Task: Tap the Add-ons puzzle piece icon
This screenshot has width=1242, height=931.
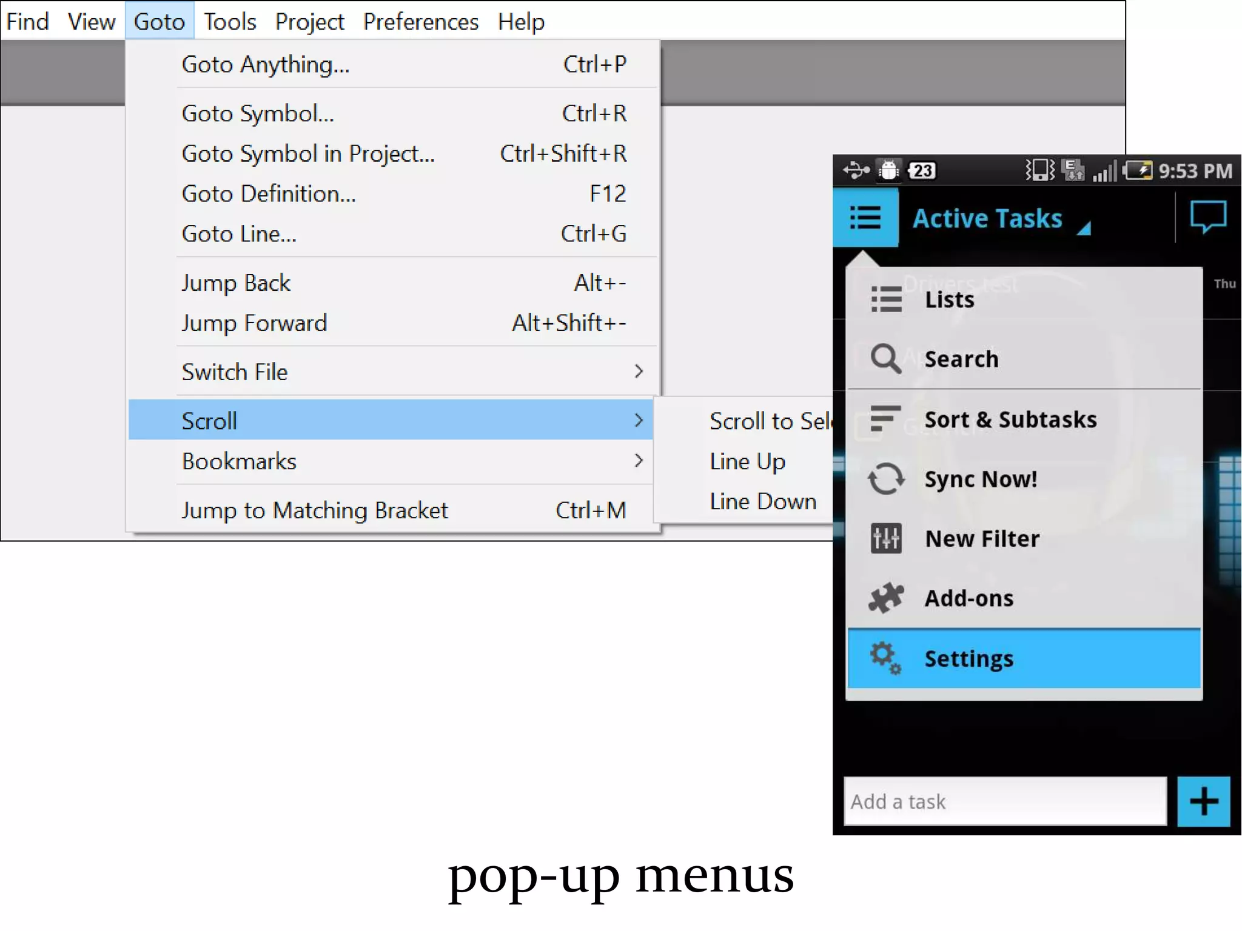Action: [x=886, y=598]
